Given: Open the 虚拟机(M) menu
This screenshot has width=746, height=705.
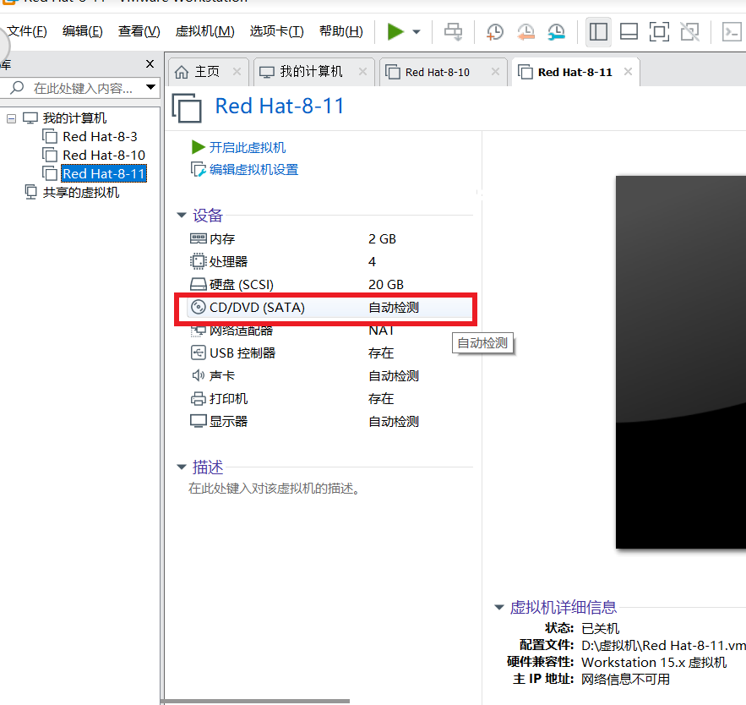Looking at the screenshot, I should [x=204, y=31].
